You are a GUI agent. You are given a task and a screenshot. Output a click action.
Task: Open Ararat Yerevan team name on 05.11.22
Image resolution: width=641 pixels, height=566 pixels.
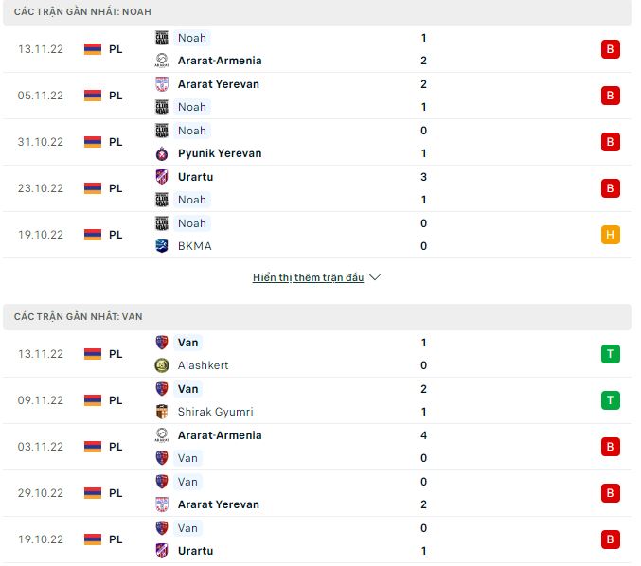(x=218, y=84)
